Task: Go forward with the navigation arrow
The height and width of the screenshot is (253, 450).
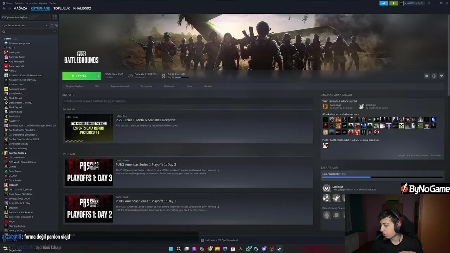Action: click(9, 8)
